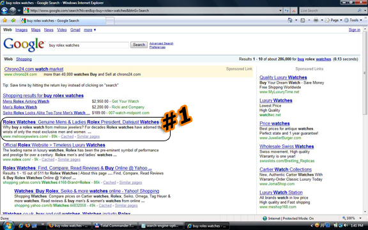This screenshot has height=230, width=368.
Task: Open the address bar history dropdown arrow
Action: tap(280, 11)
